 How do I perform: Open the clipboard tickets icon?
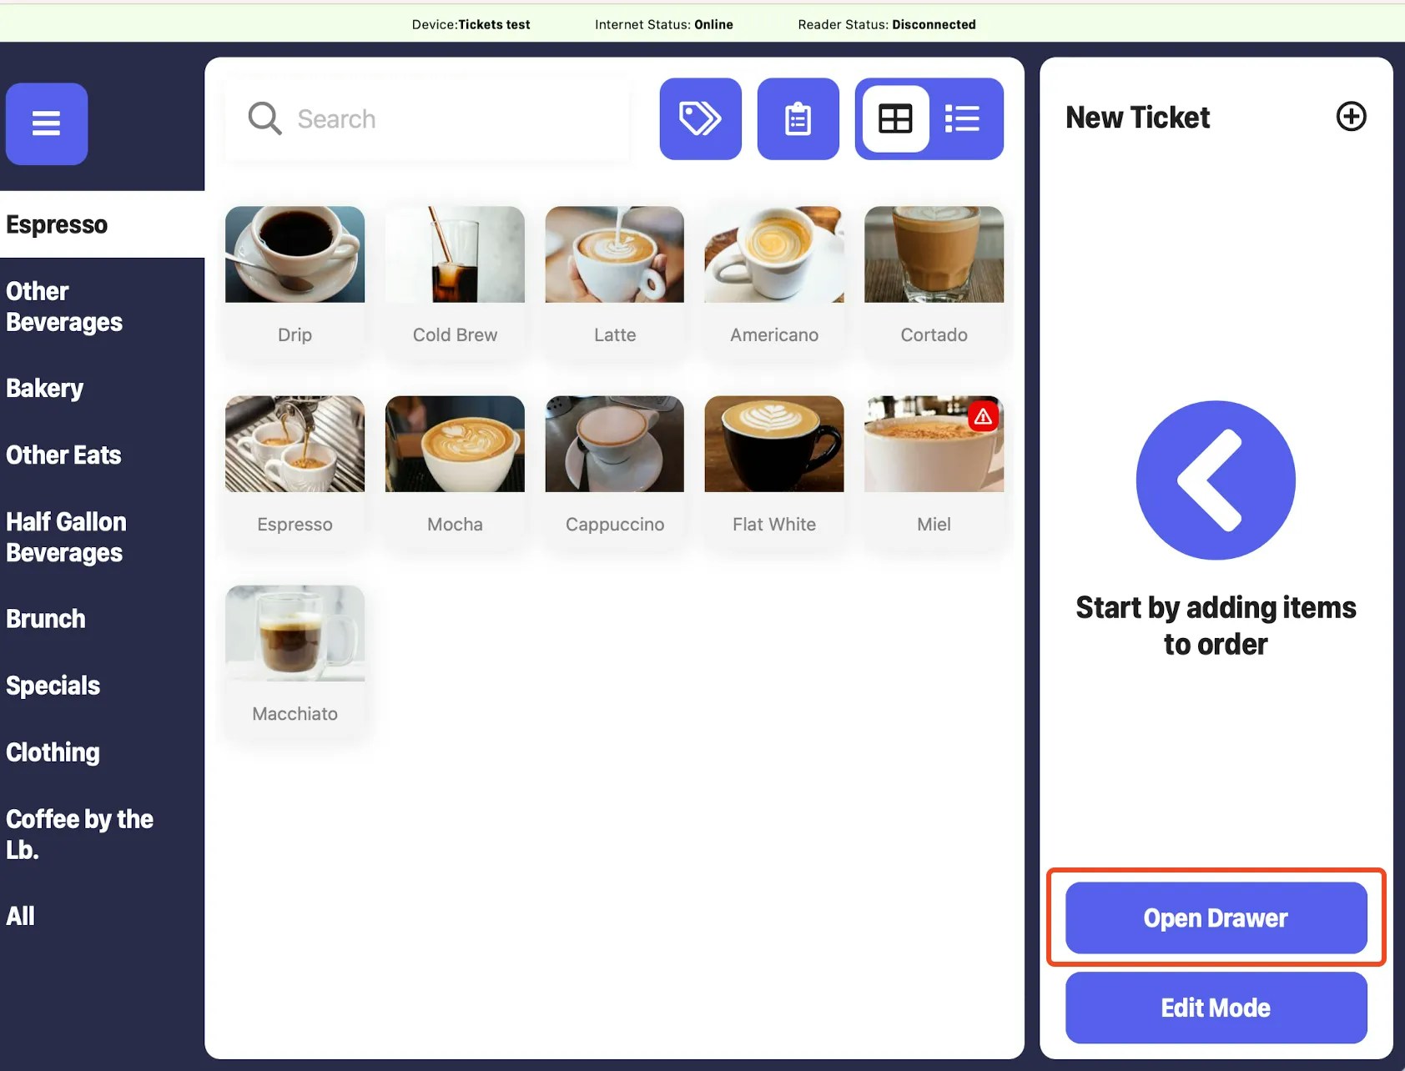click(798, 118)
